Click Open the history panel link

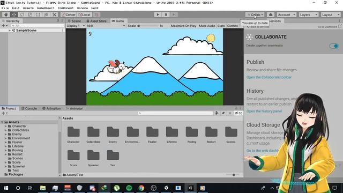pyautogui.click(x=264, y=111)
